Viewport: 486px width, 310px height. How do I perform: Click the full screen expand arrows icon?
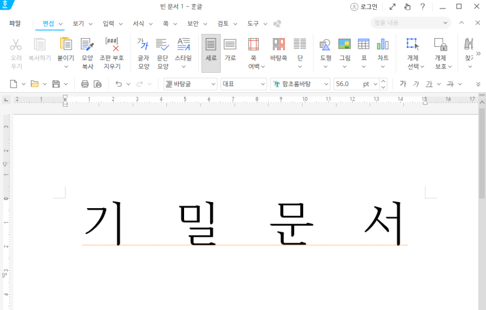(392, 7)
